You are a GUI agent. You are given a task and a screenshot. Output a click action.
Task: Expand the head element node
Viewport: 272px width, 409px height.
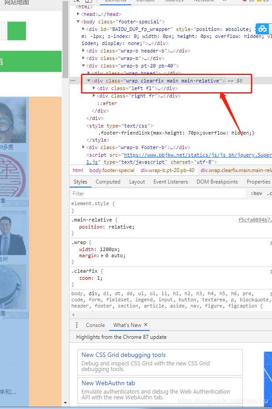pos(78,14)
